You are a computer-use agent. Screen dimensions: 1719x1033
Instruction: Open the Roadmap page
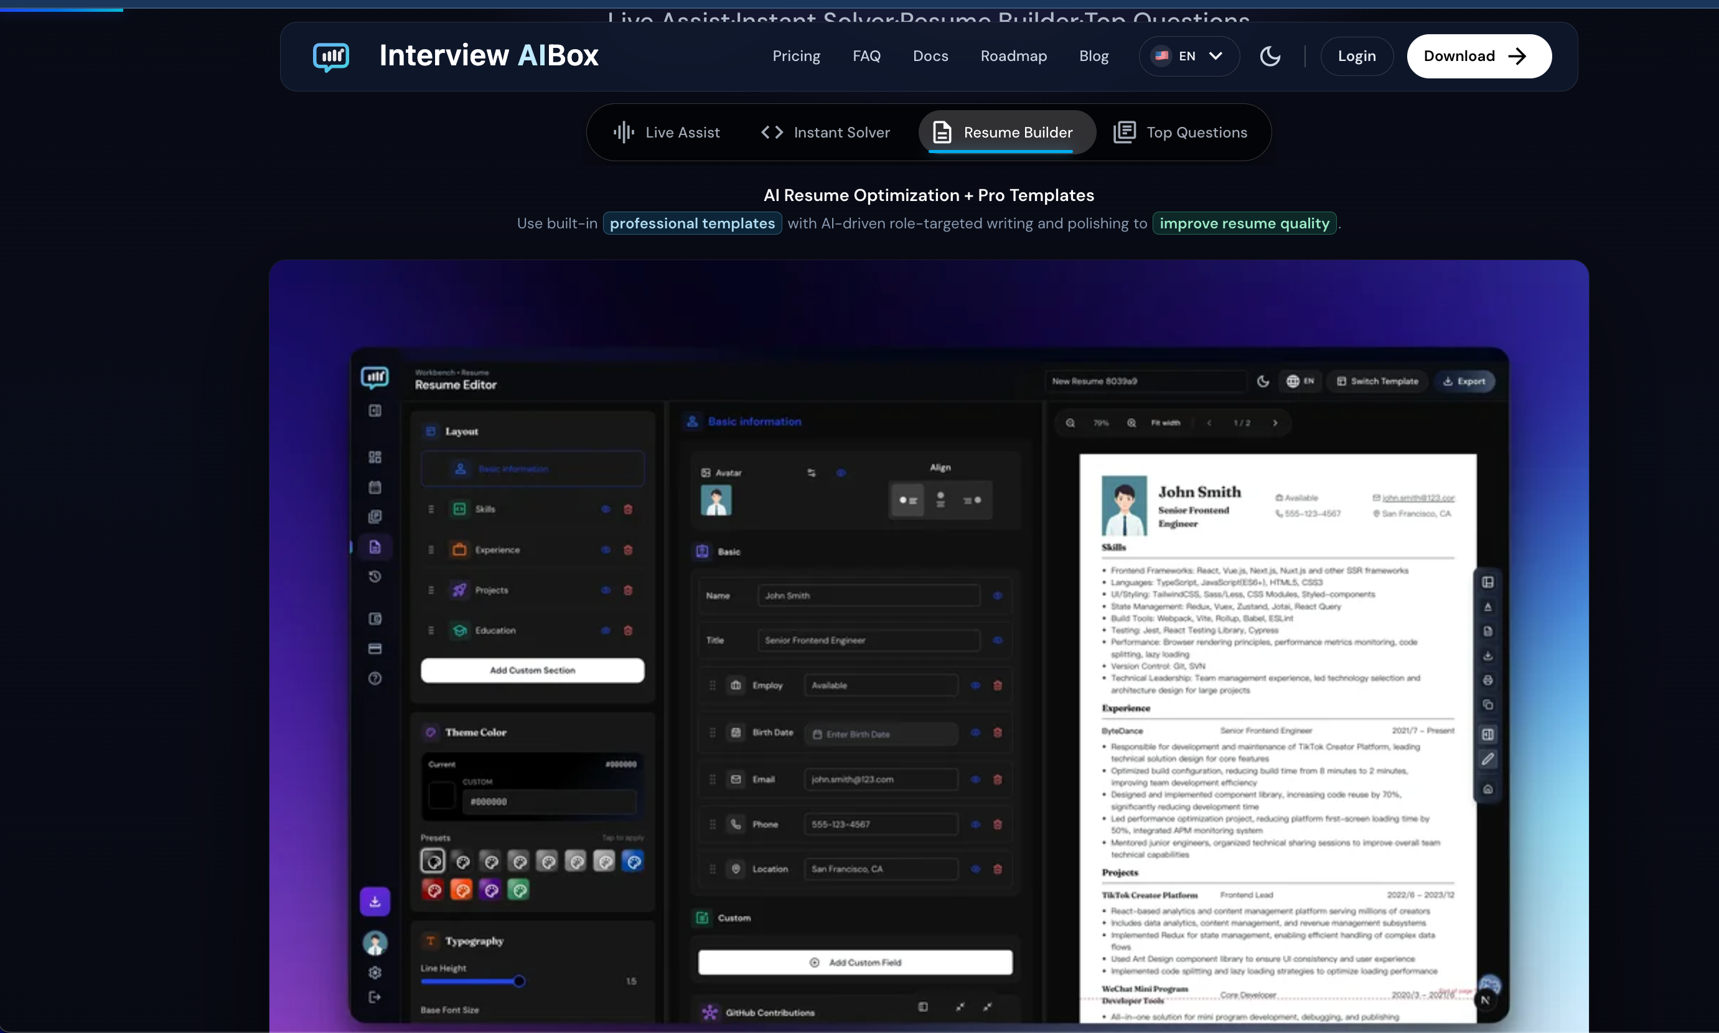1013,57
